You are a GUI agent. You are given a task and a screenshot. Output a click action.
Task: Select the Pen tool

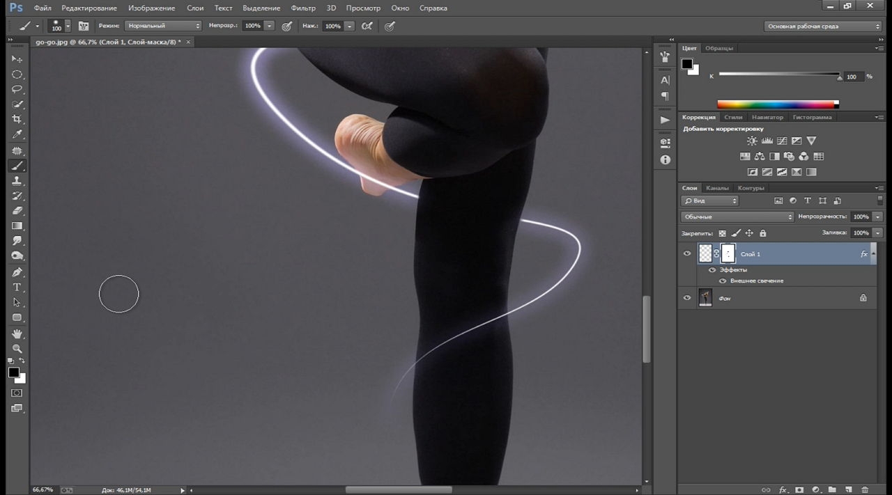[17, 272]
